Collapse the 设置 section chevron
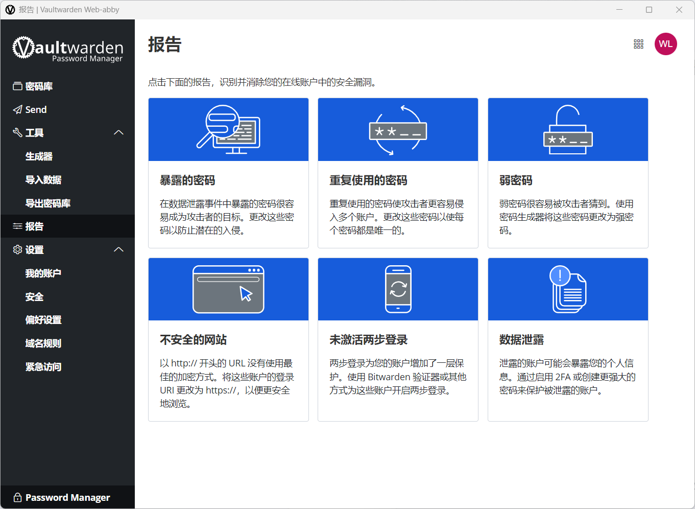 point(118,249)
